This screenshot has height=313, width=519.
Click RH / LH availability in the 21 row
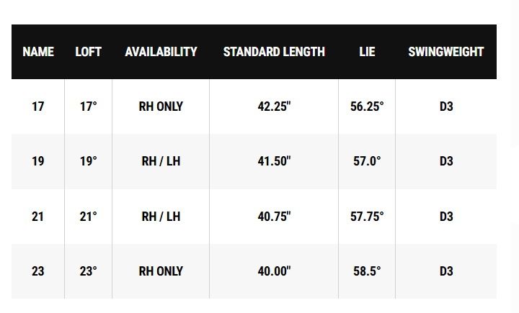(161, 217)
